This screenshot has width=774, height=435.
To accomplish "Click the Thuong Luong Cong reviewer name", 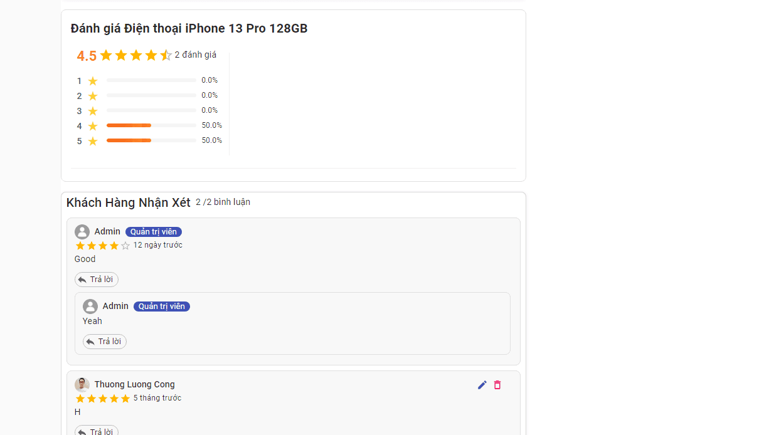I will pos(135,384).
